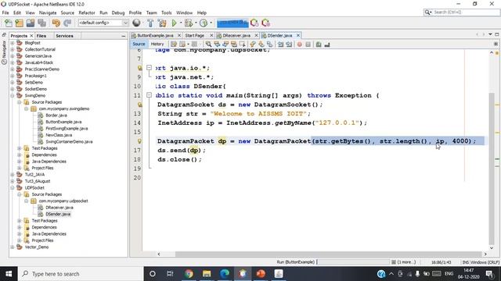Switch to the Files tab
Viewport: 501px width, 281px height.
point(41,36)
